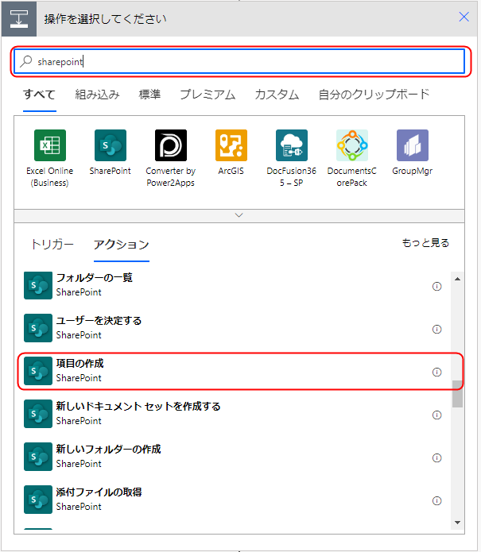Click the action list scroll up arrow

(457, 279)
